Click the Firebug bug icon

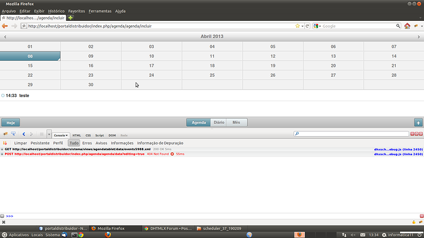click(6, 134)
